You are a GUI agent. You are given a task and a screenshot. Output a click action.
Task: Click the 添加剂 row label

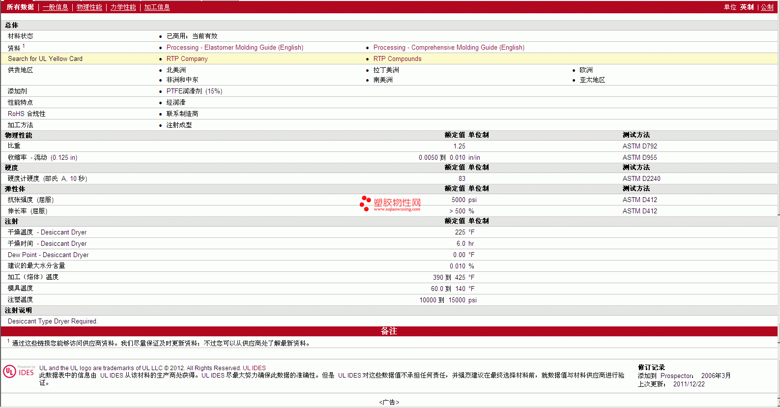pos(18,91)
